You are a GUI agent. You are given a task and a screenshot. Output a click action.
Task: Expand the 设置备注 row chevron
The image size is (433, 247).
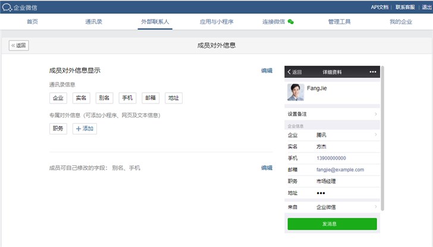(x=375, y=114)
